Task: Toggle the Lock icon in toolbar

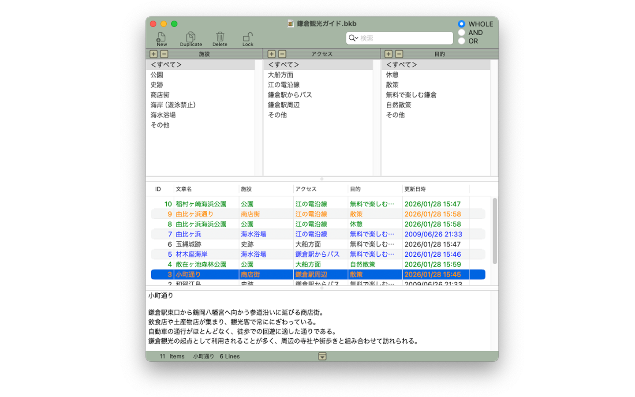Action: [x=248, y=39]
